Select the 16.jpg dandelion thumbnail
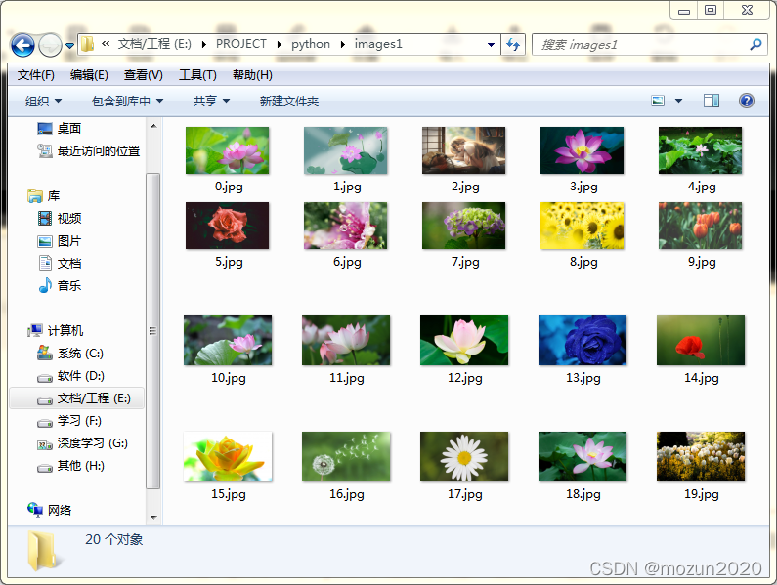777x585 pixels. pos(346,456)
